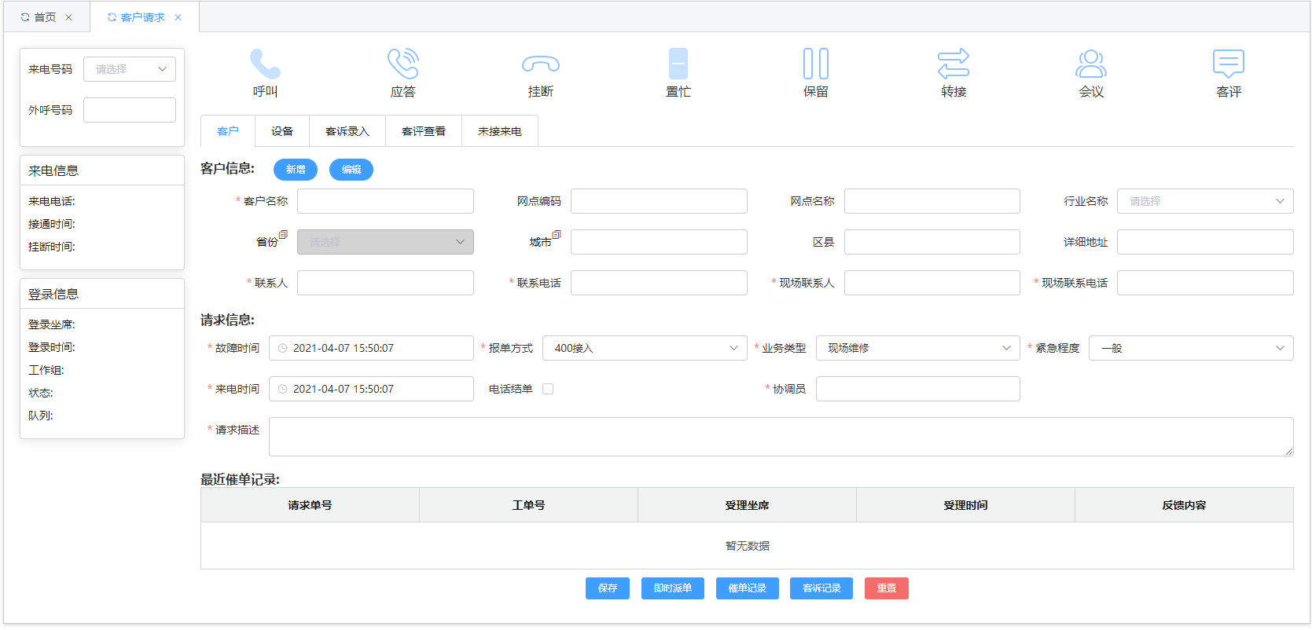Open the 行业名称 dropdown
Screen dimensions: 1312x630
click(1204, 201)
